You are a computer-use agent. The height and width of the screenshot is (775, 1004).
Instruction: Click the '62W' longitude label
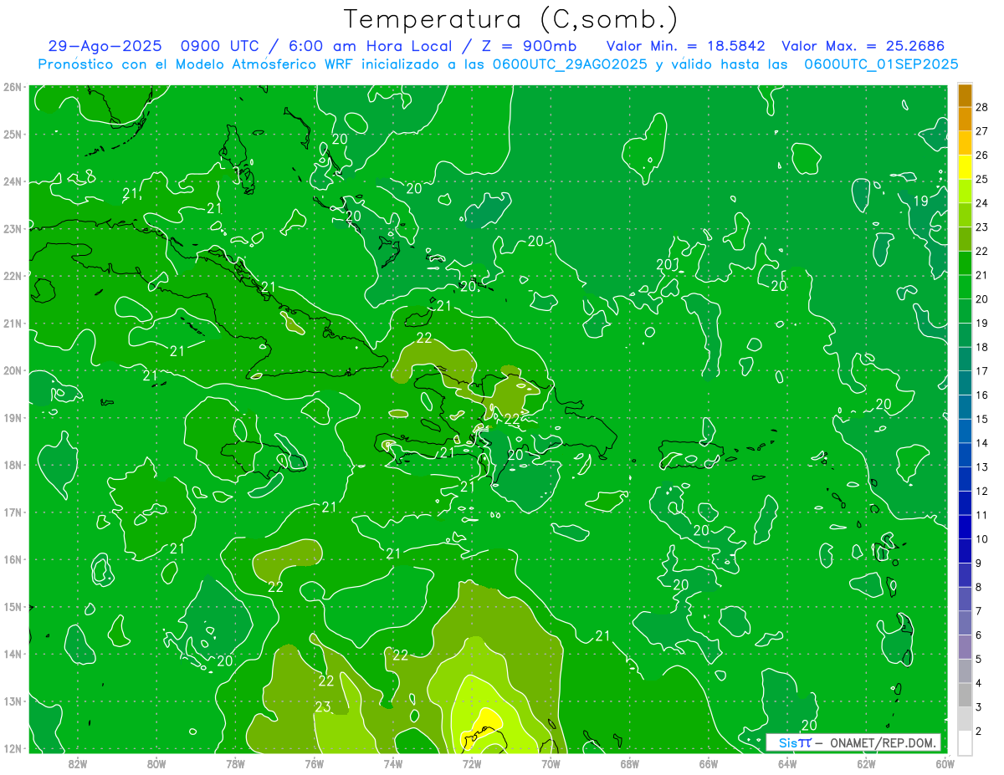tap(867, 763)
